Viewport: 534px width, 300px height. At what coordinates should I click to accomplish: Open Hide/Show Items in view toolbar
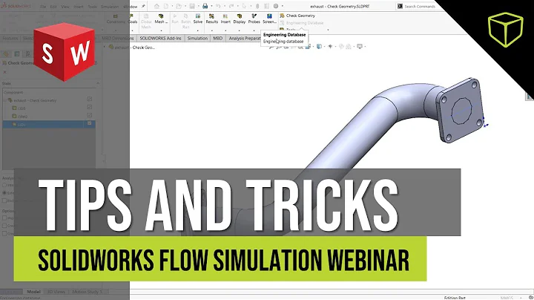[x=330, y=46]
